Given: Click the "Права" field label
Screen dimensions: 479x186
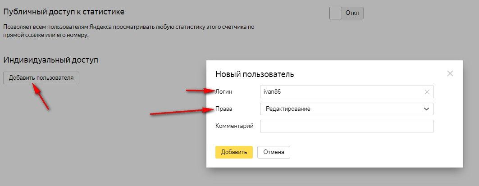Looking at the screenshot, I should [224, 109].
